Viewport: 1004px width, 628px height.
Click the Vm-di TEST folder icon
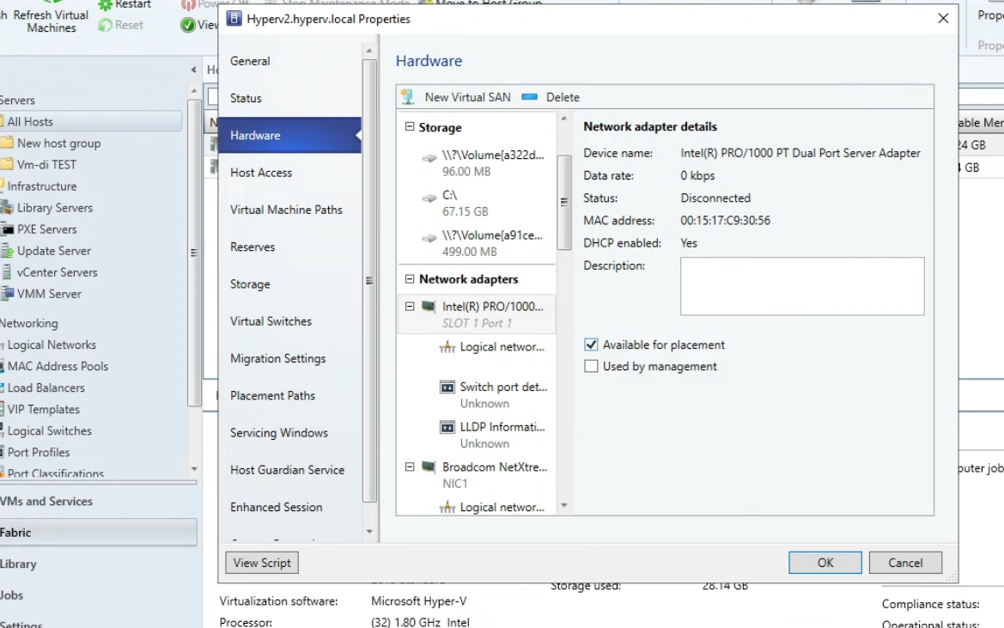7,165
